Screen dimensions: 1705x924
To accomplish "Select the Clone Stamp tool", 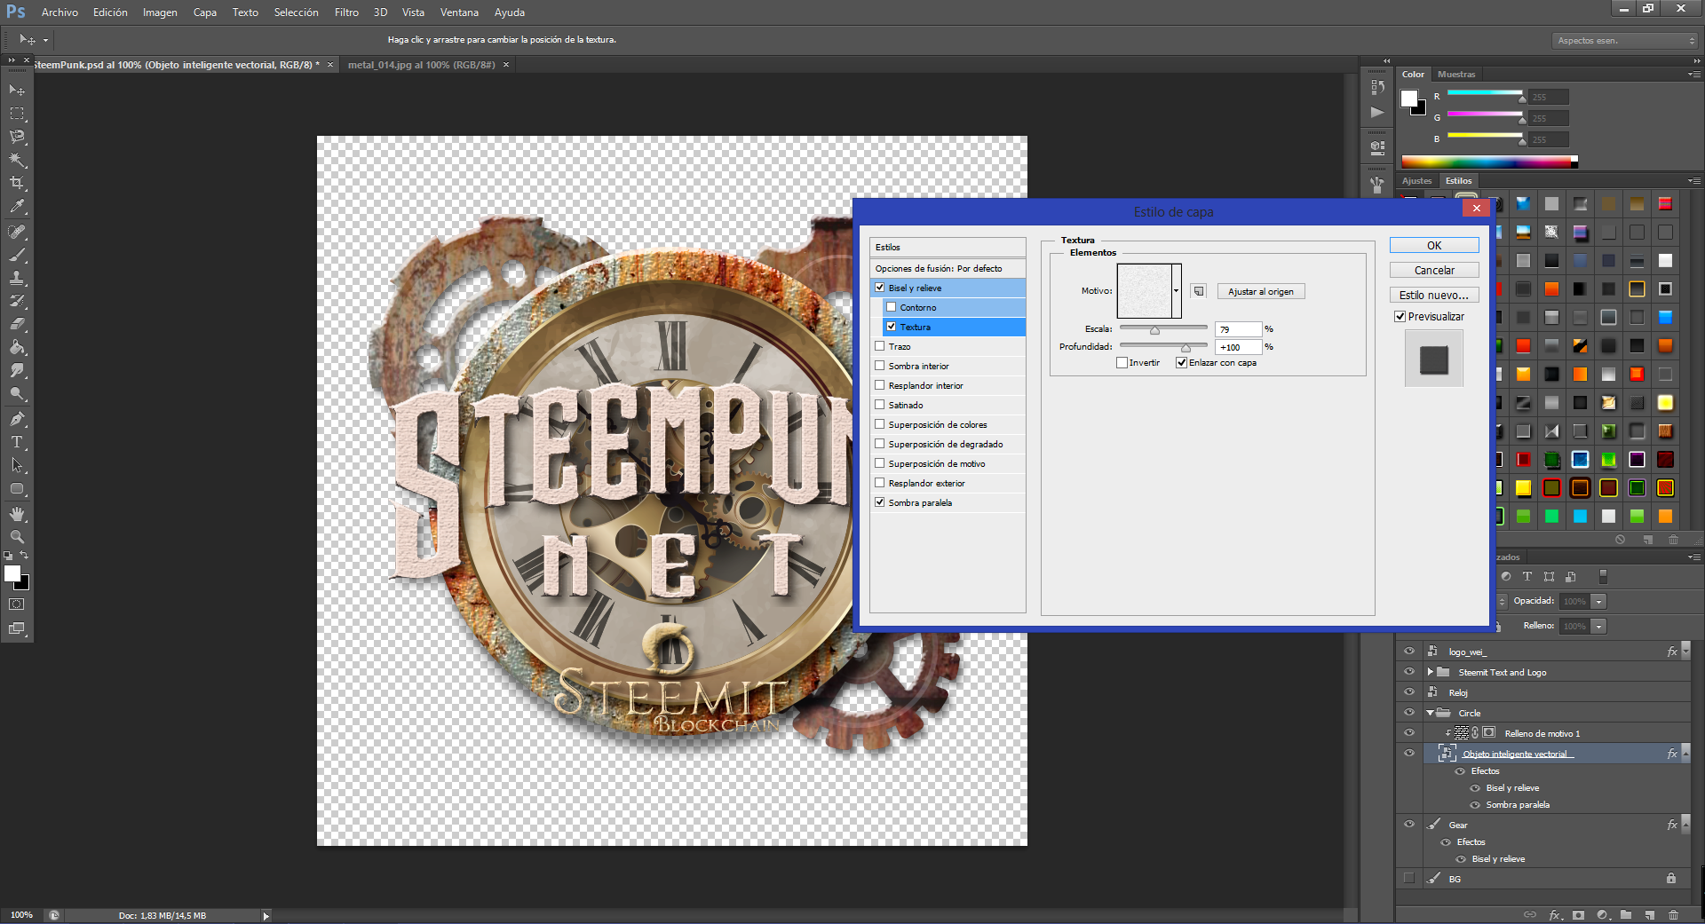I will (17, 278).
